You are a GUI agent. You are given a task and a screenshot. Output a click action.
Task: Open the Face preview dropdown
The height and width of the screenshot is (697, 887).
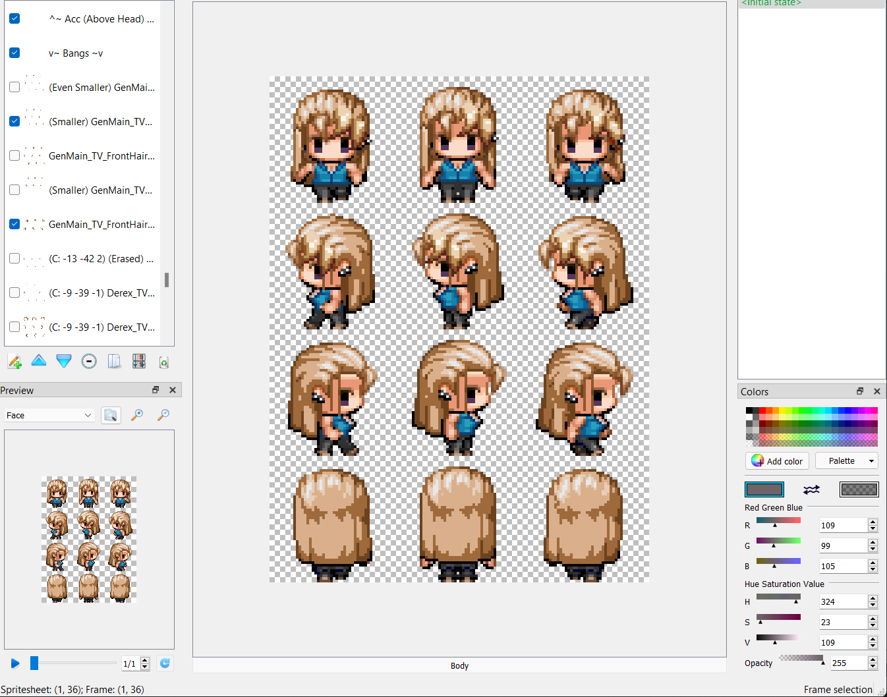coord(49,415)
